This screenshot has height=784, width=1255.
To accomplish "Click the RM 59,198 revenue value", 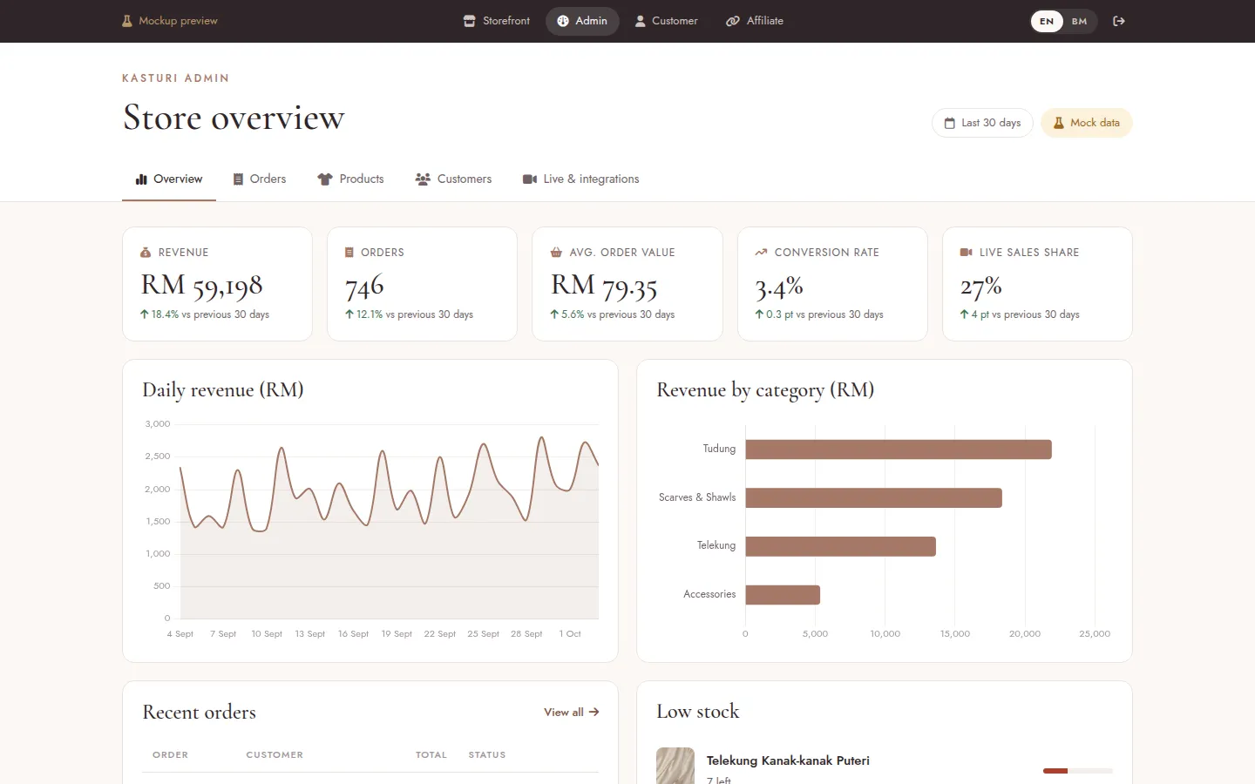I will [201, 285].
